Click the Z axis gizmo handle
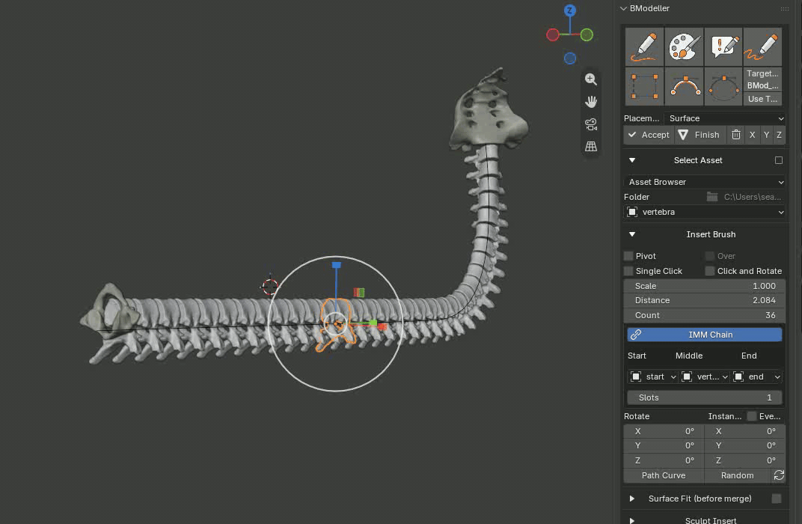 [x=570, y=10]
